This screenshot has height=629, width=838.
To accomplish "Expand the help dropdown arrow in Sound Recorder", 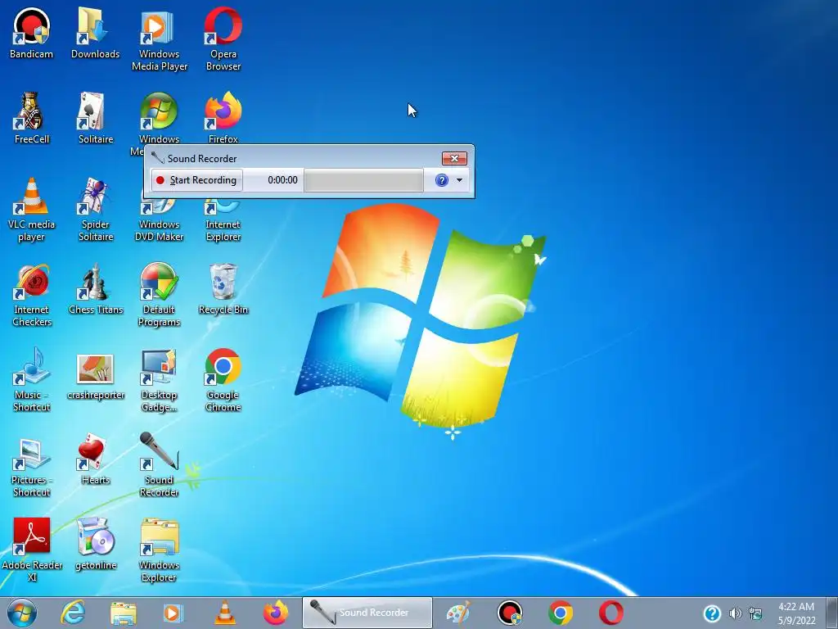I will tap(459, 180).
